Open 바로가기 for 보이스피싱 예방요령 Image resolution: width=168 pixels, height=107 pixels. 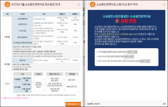129,56
